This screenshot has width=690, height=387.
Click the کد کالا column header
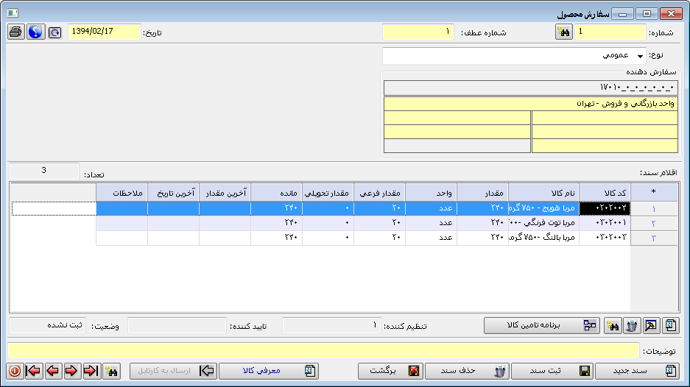pyautogui.click(x=605, y=193)
